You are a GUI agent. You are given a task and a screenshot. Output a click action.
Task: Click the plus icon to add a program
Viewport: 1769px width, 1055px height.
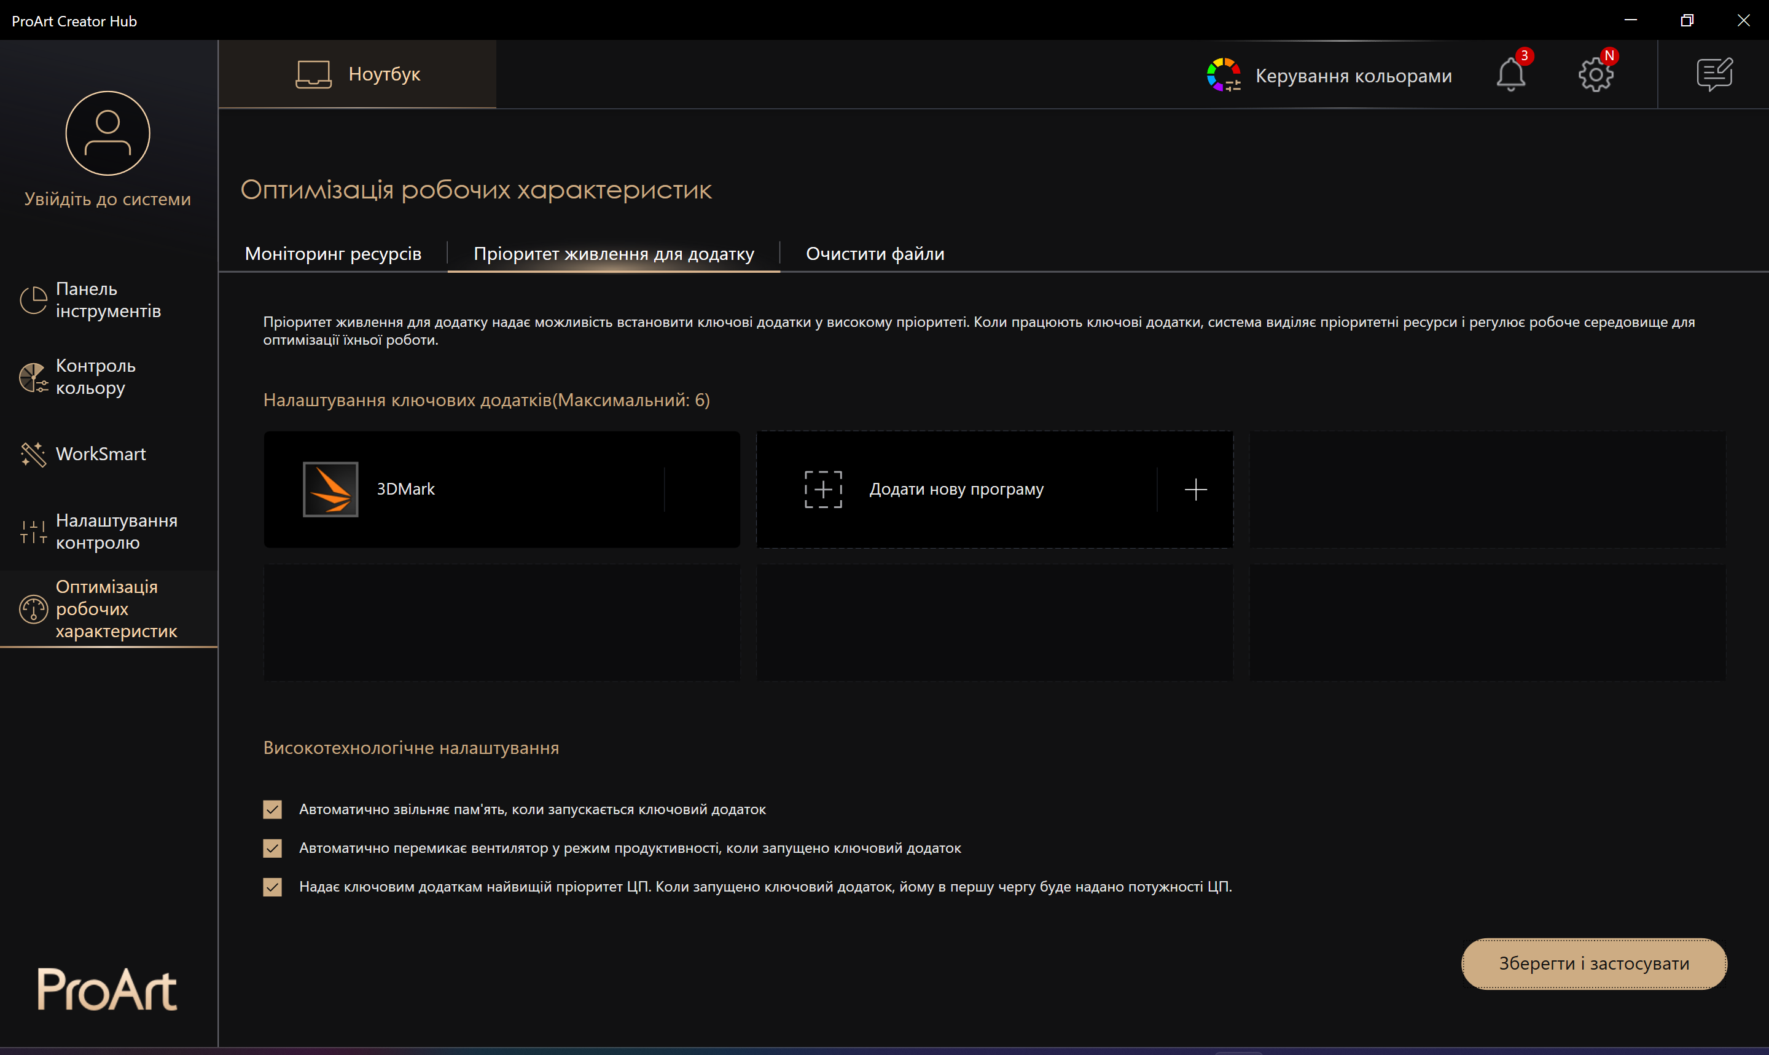coord(1196,489)
